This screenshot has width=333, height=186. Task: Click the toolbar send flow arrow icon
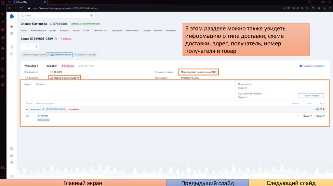(x=302, y=8)
